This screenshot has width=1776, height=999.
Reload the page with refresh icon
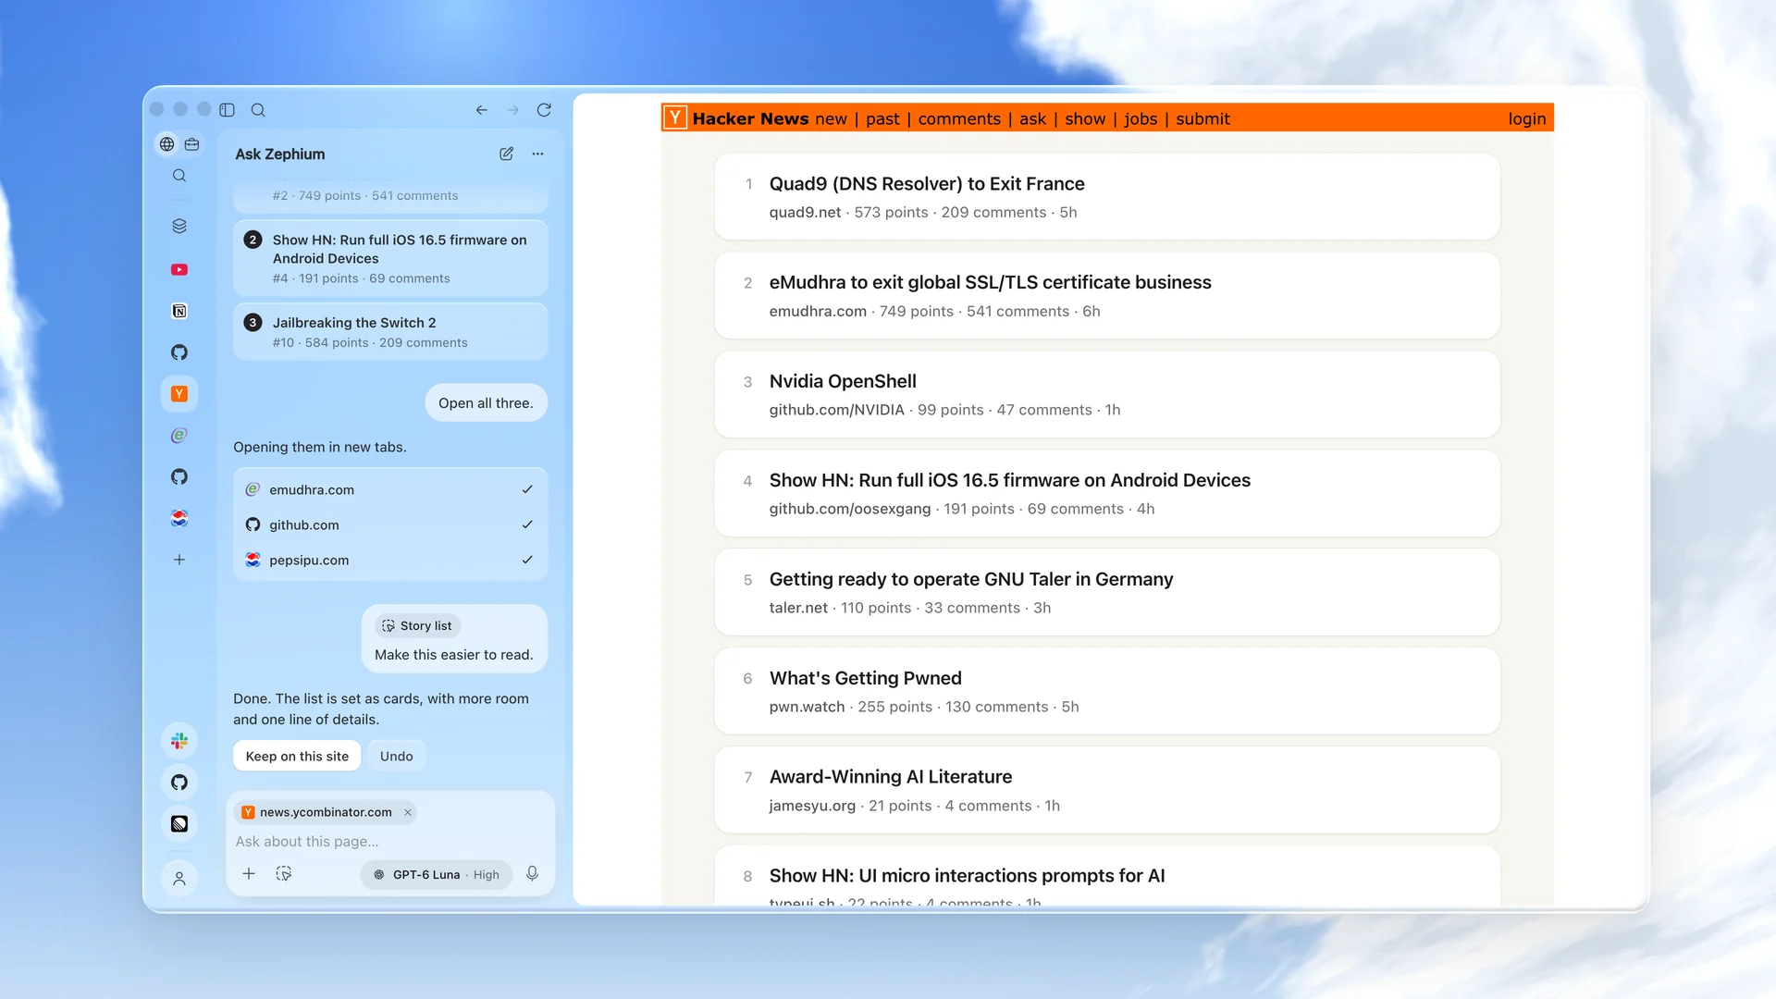544,110
